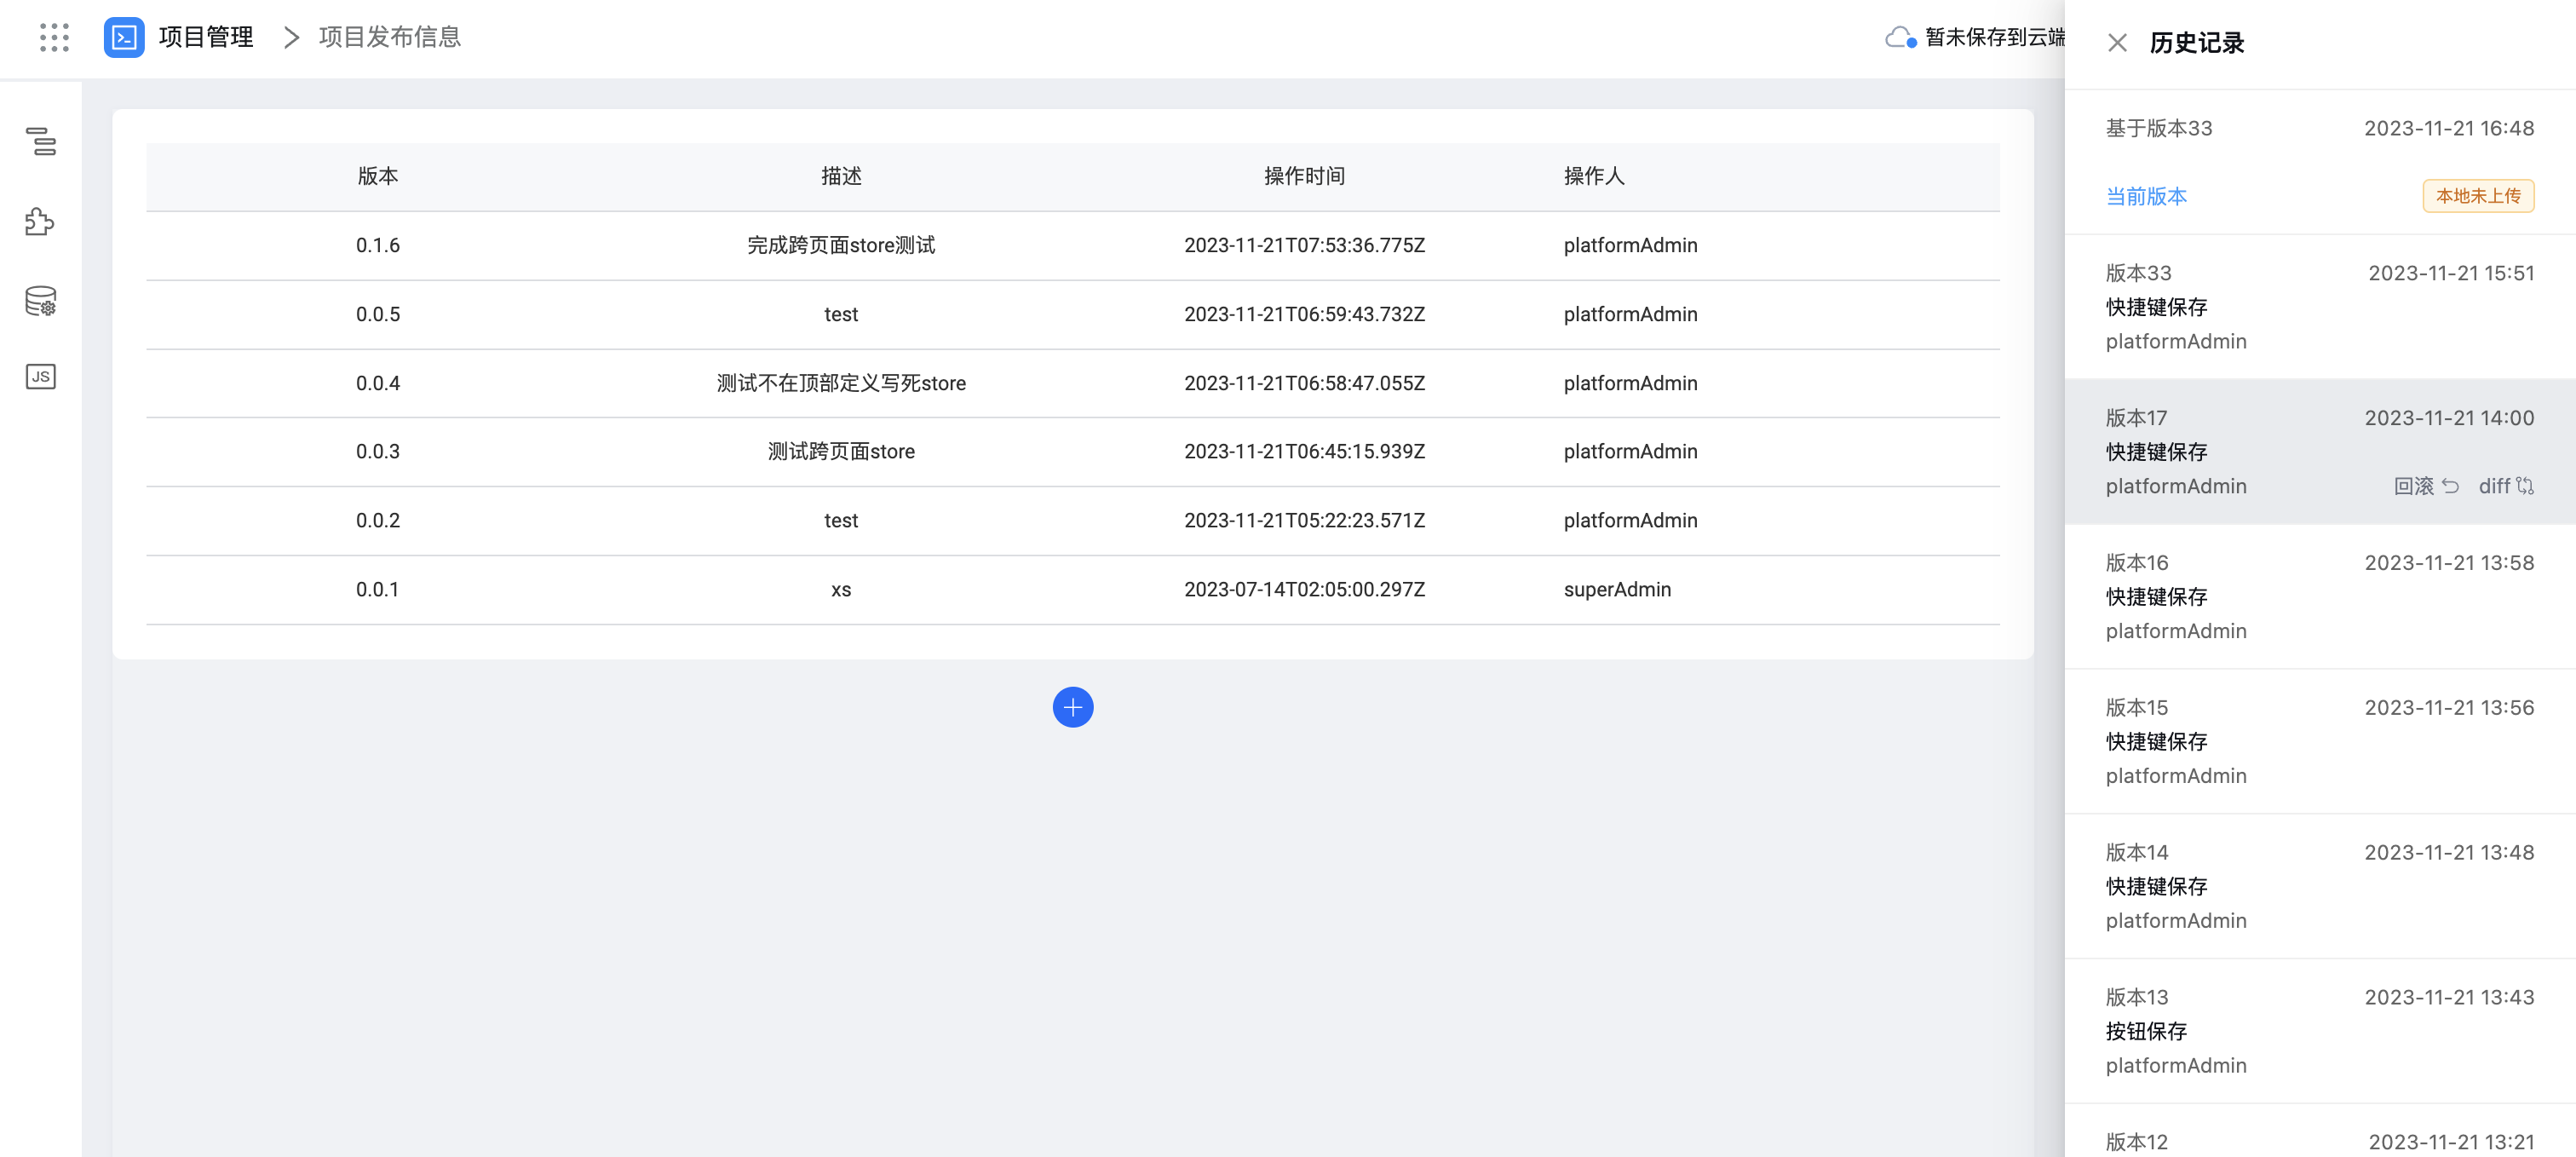The width and height of the screenshot is (2576, 1157).
Task: Click the 操作时间 column header
Action: (x=1304, y=176)
